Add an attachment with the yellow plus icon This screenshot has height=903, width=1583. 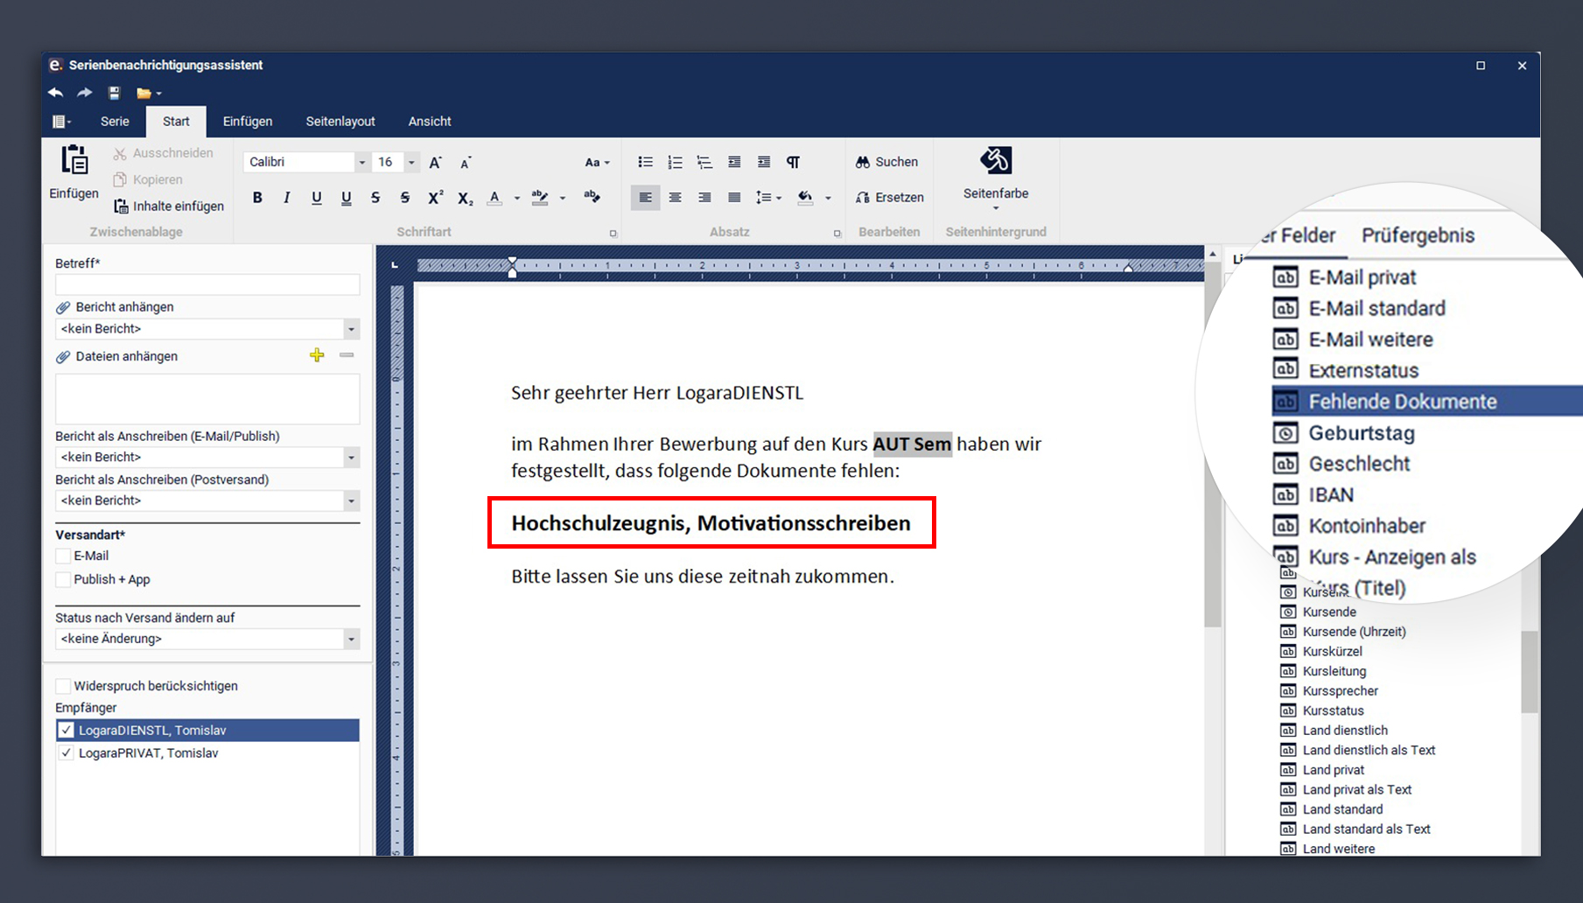click(x=317, y=354)
